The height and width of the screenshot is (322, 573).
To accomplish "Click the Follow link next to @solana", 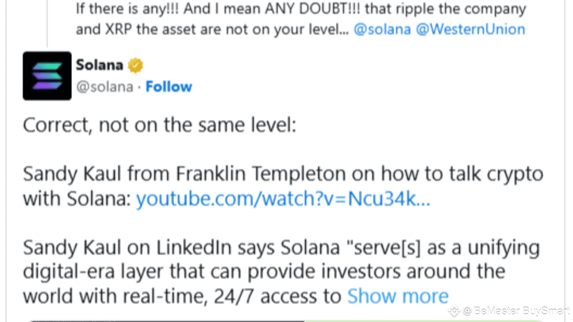I will (169, 86).
